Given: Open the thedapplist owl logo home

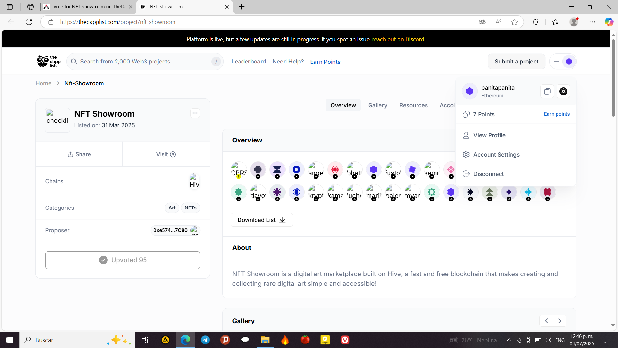Looking at the screenshot, I should 49,61.
